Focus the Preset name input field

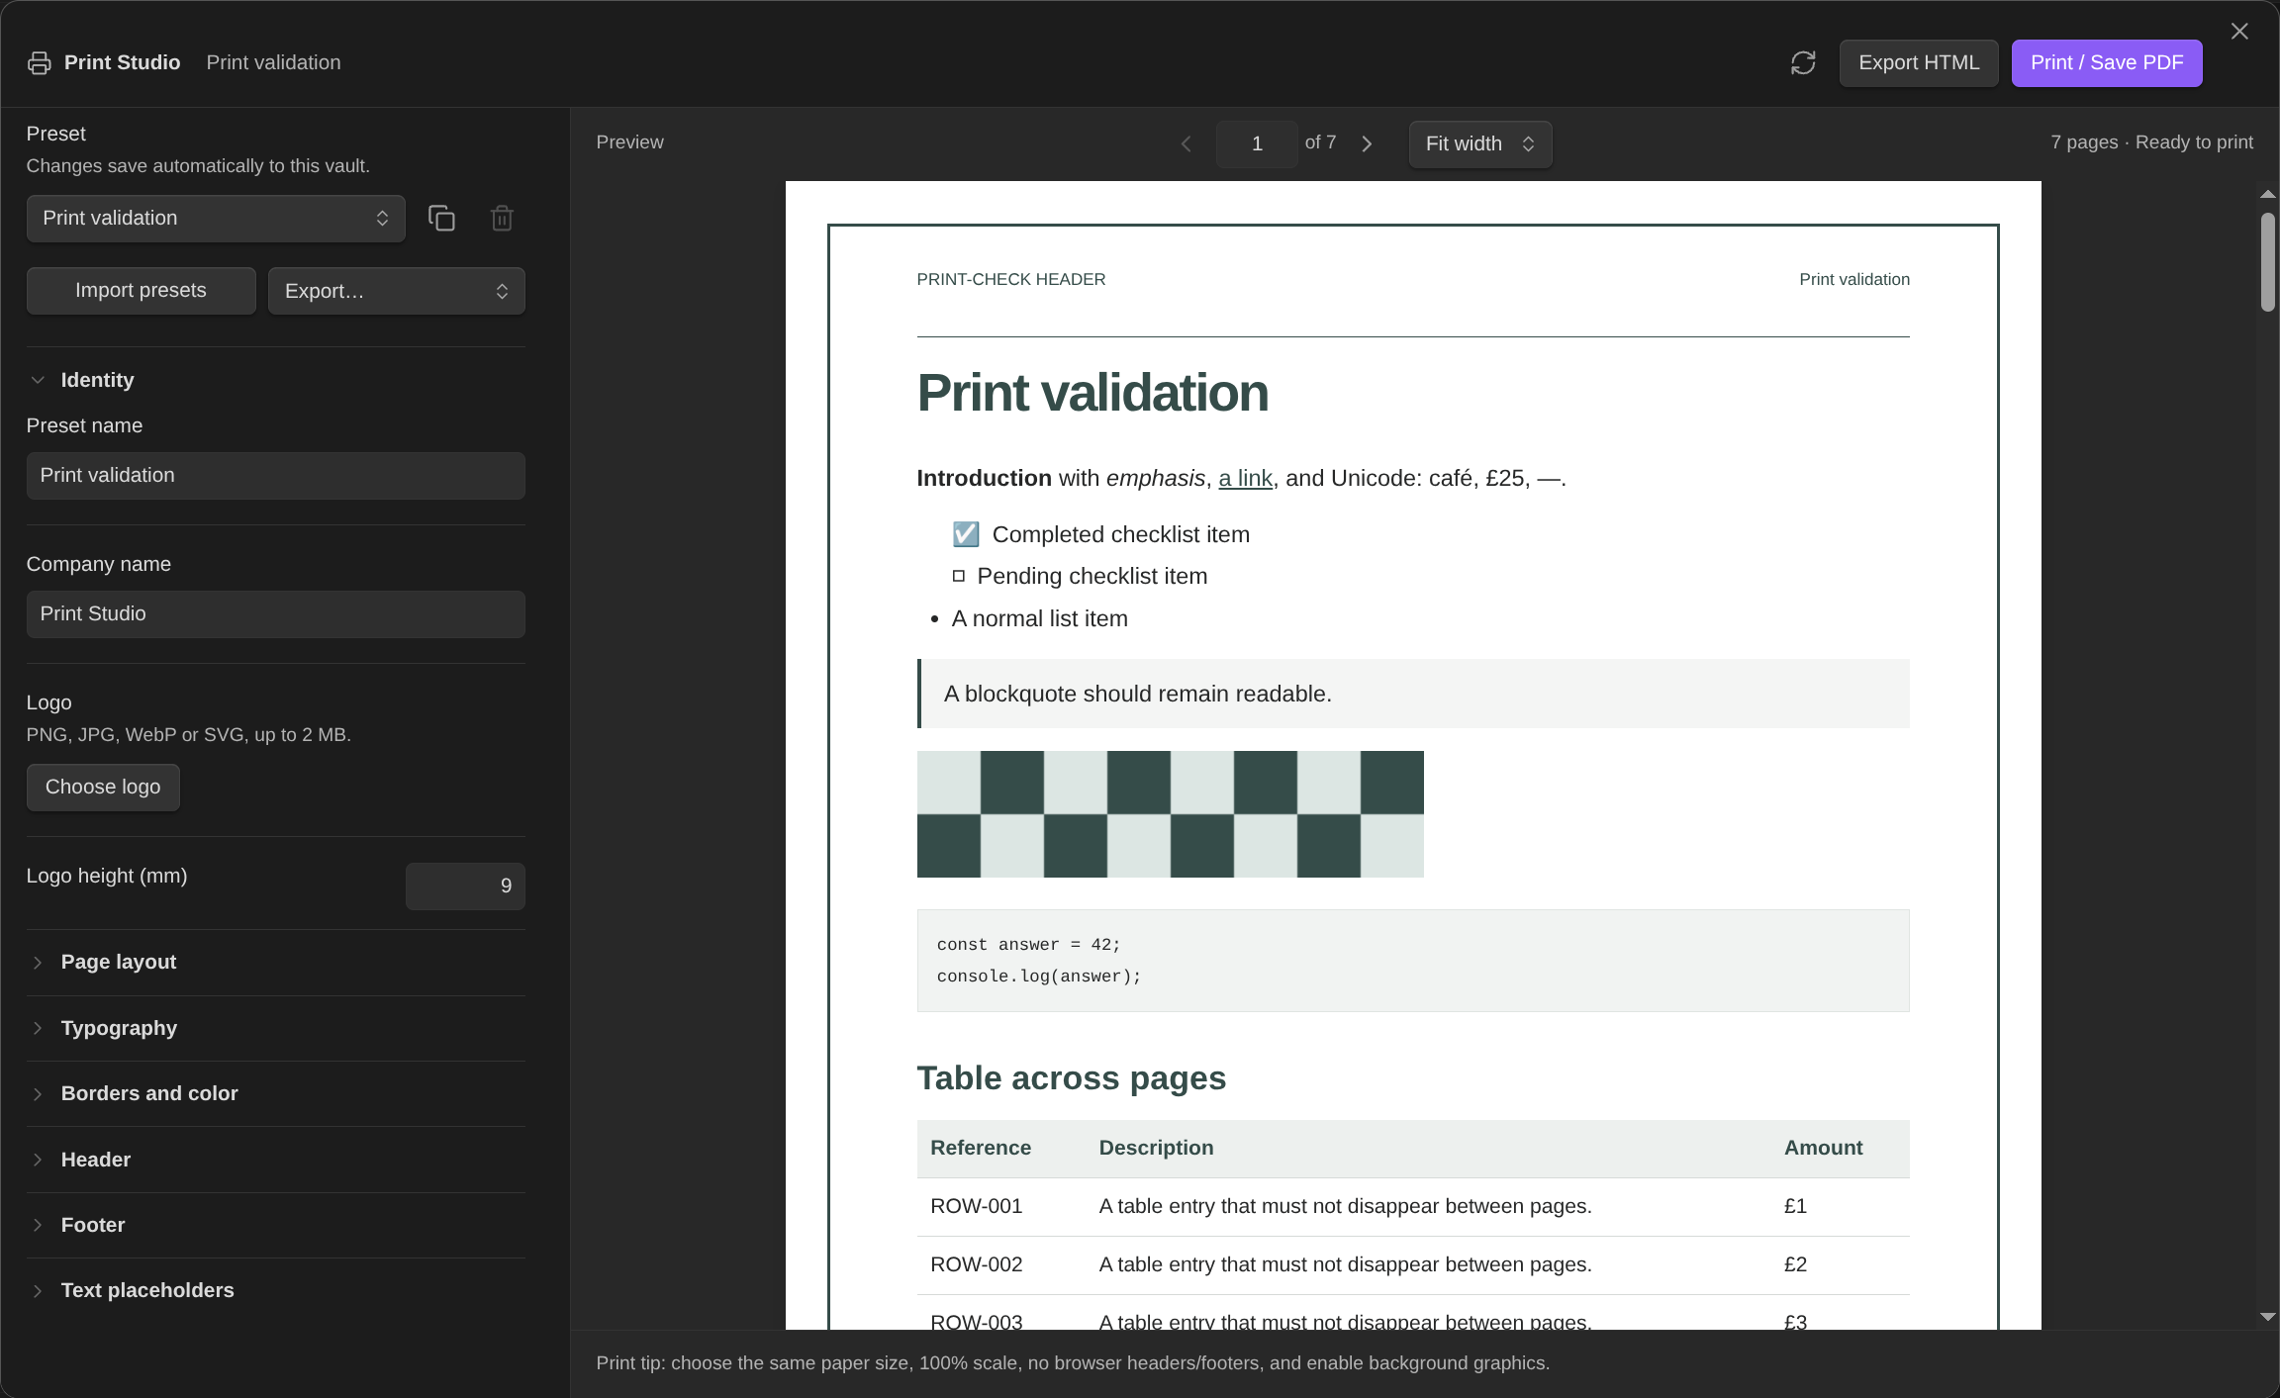[x=275, y=476]
